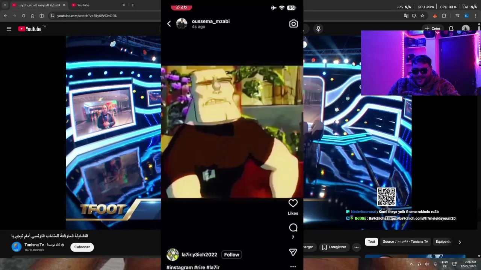Select the Équipe du filter chip

pyautogui.click(x=443, y=241)
